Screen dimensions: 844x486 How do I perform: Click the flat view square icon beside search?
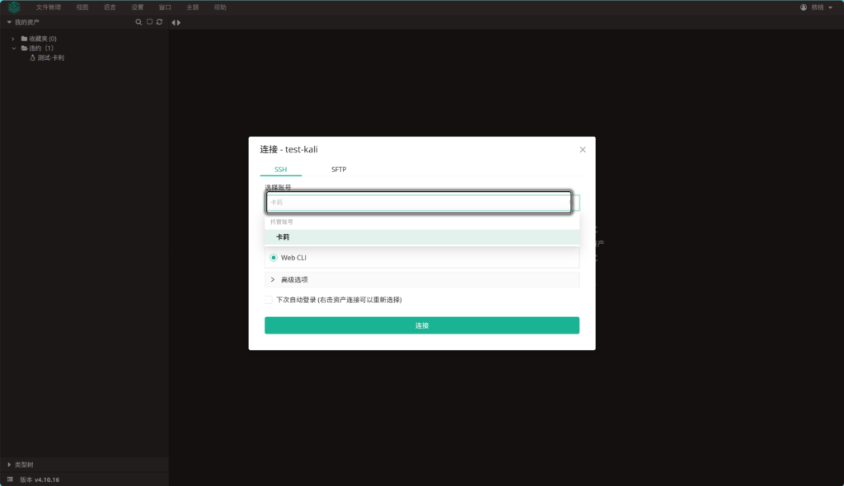pyautogui.click(x=149, y=22)
